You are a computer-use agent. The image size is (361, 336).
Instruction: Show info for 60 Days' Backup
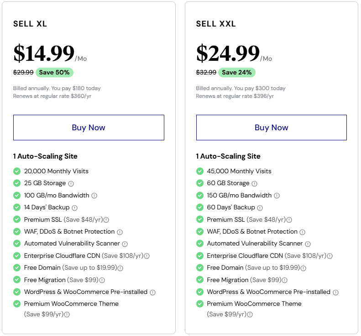(x=260, y=208)
